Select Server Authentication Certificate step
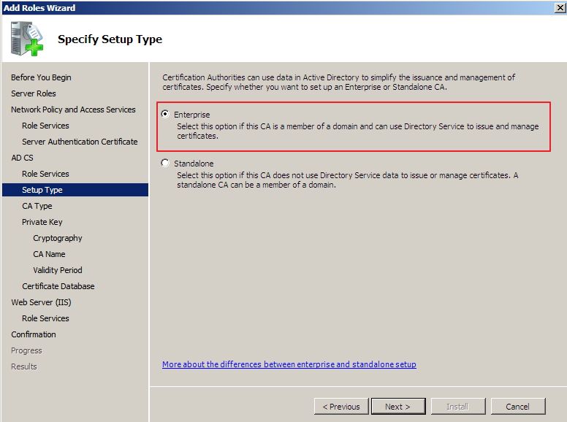This screenshot has width=567, height=422. pos(80,142)
